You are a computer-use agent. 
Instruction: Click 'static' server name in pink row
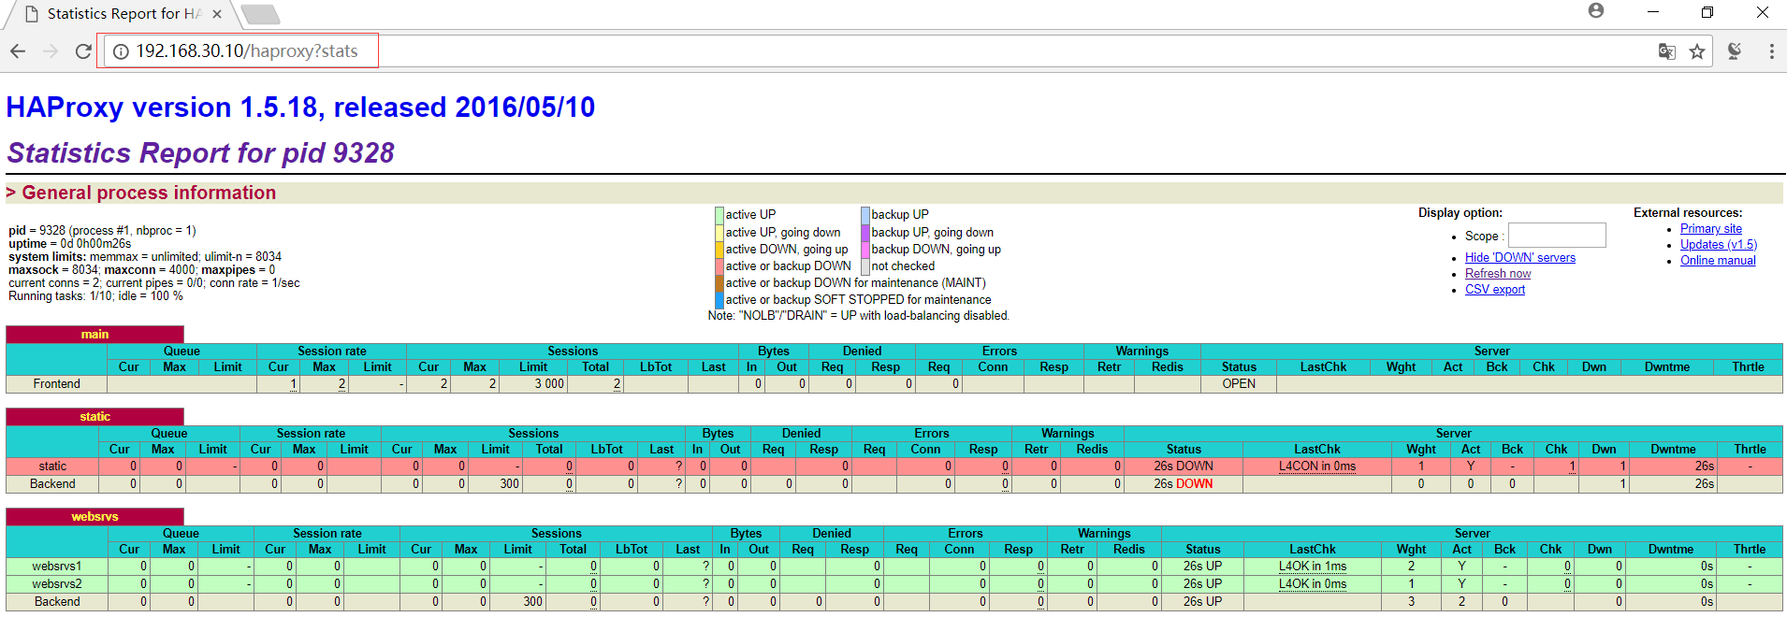(53, 466)
